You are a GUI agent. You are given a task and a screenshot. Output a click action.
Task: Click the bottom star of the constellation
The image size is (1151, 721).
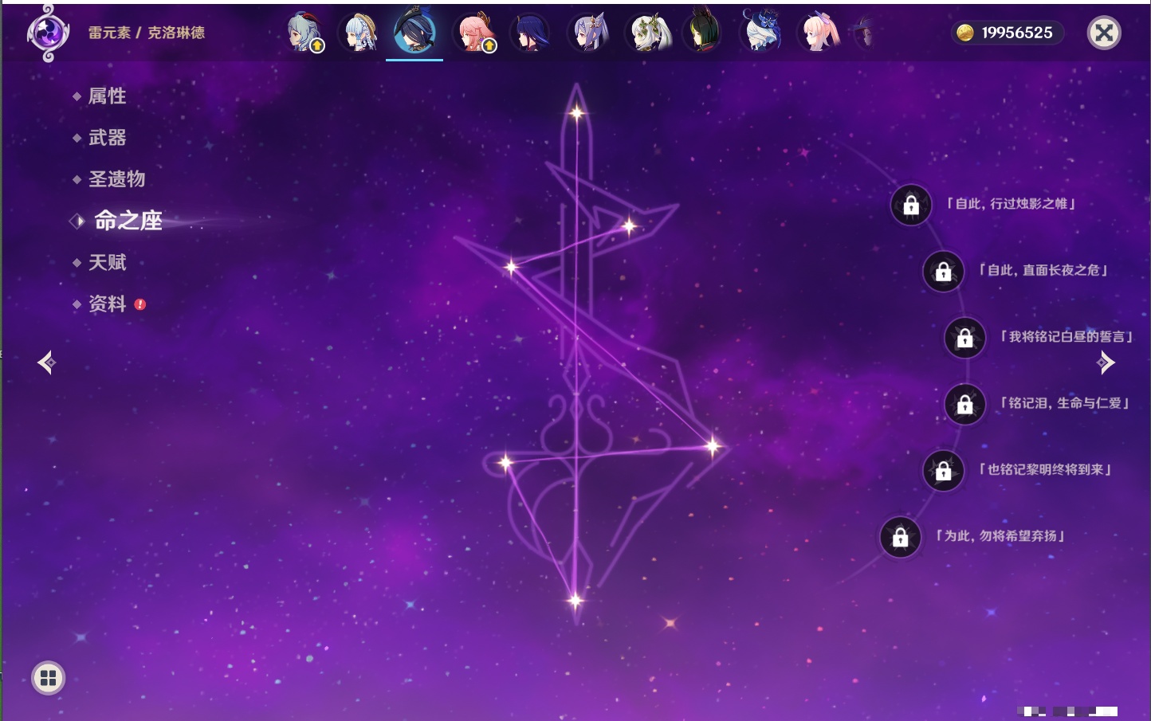(575, 600)
